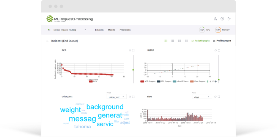Click the PCA chart vertical slider handle
Screen dimensions: 277x137
pos(133,70)
